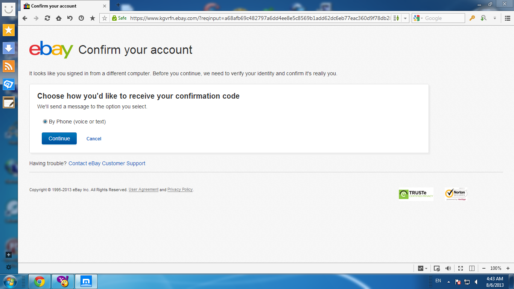Viewport: 514px width, 289px height.
Task: Click the smiley avatar in the sidebar
Action: coord(8,9)
